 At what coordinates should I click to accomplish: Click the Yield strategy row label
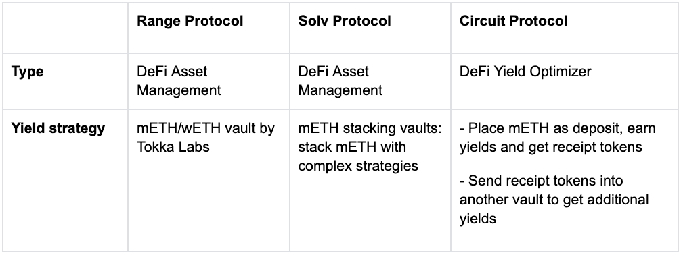(x=58, y=129)
